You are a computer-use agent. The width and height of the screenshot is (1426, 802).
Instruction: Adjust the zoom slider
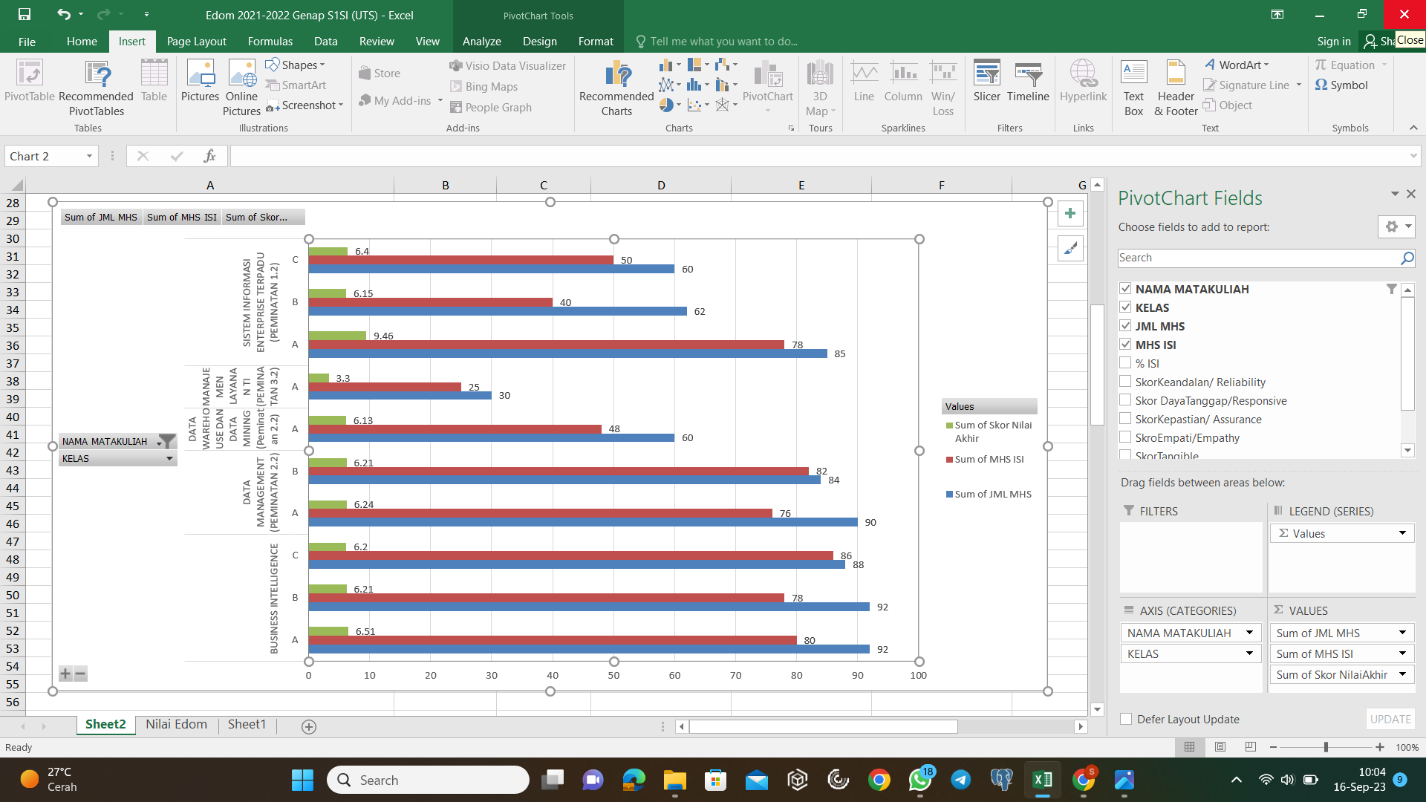pyautogui.click(x=1326, y=747)
